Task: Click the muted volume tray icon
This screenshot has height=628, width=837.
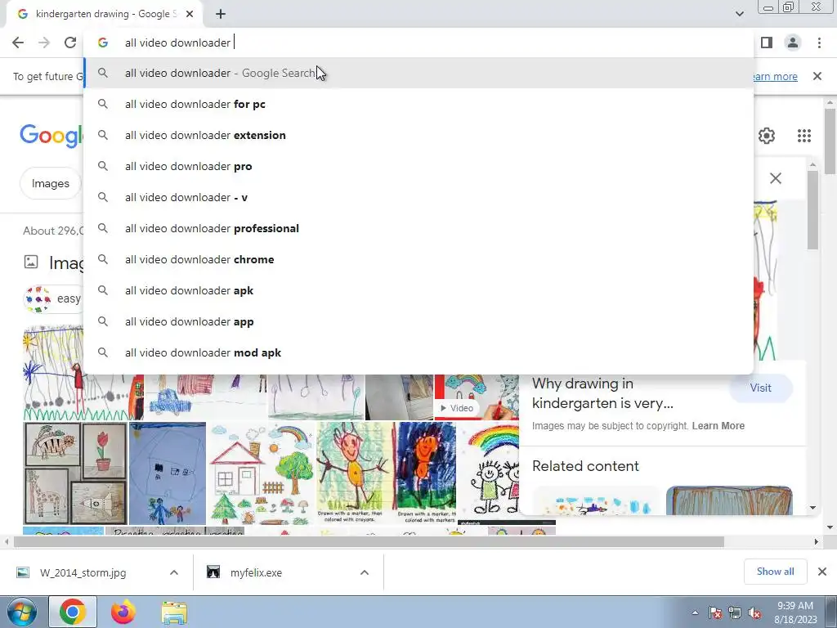Action: [x=754, y=612]
